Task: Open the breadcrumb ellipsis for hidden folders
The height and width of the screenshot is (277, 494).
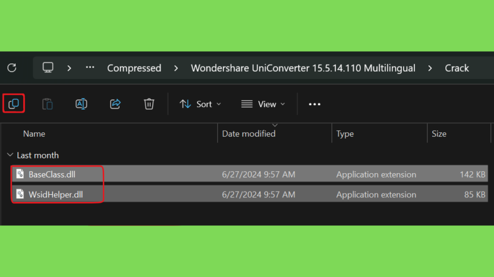Action: [90, 67]
